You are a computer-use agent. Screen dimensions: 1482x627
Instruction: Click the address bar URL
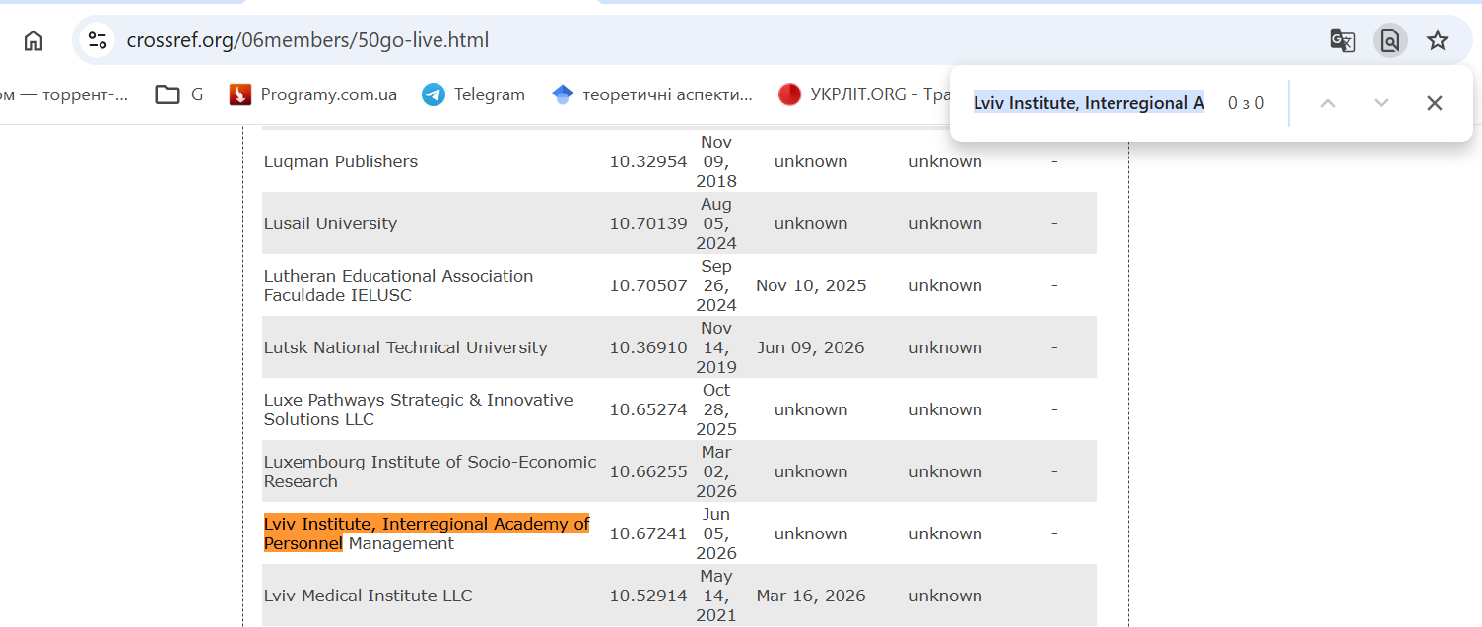308,40
